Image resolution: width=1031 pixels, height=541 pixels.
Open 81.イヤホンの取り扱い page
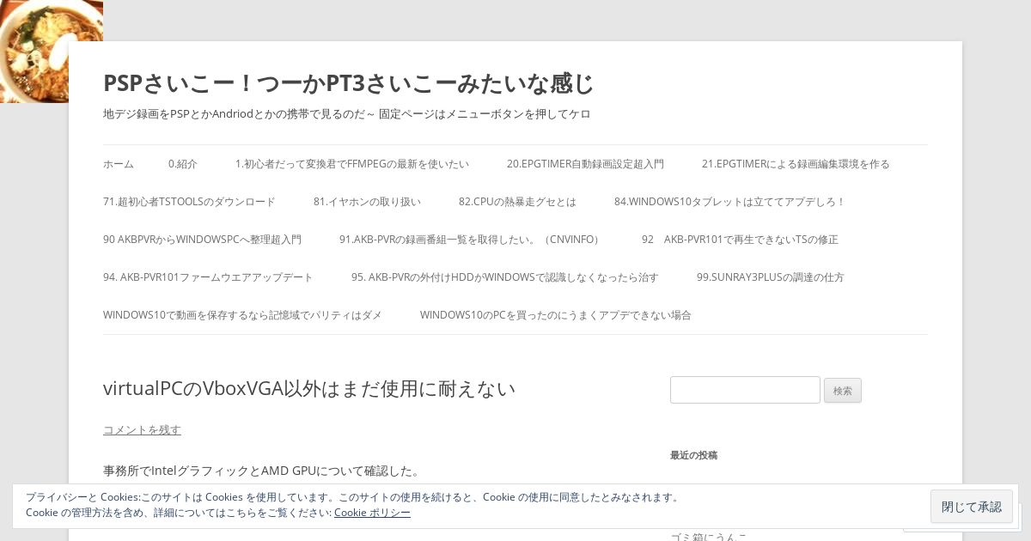pos(367,202)
